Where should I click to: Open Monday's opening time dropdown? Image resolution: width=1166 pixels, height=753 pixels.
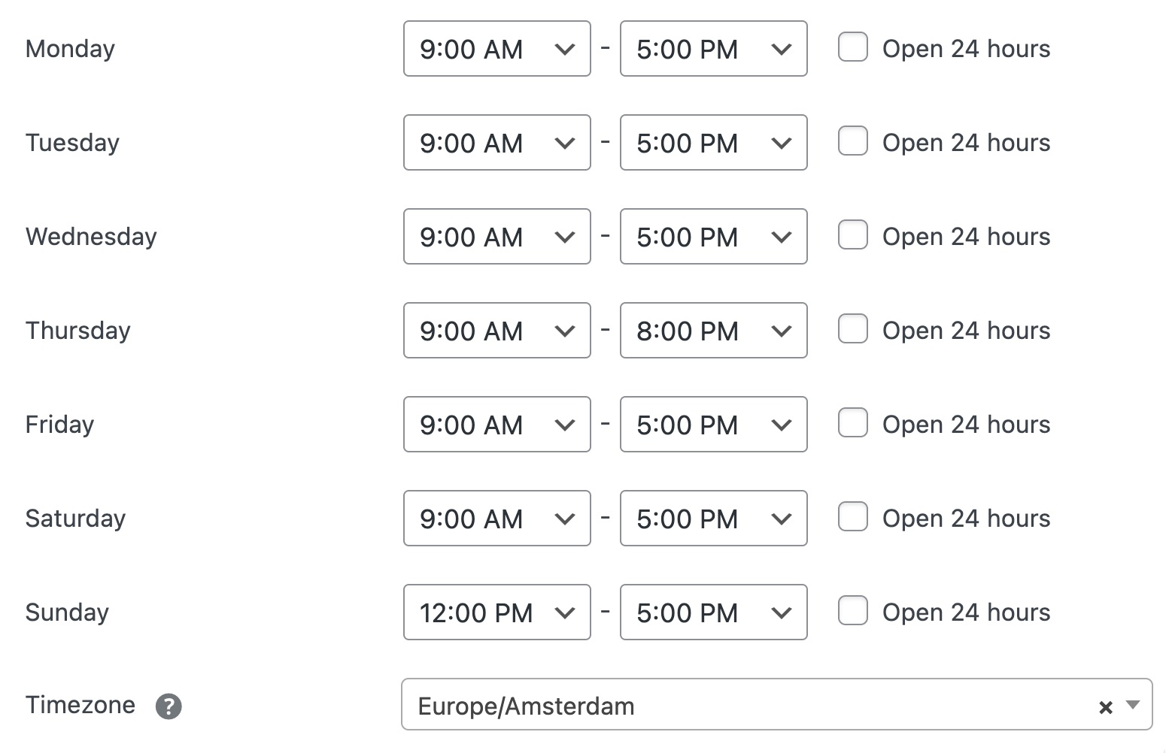(496, 49)
